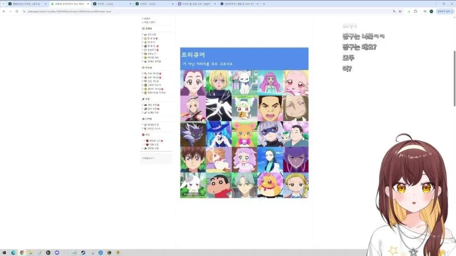Open the Windows Start menu
The image size is (456, 256).
pyautogui.click(x=4, y=253)
